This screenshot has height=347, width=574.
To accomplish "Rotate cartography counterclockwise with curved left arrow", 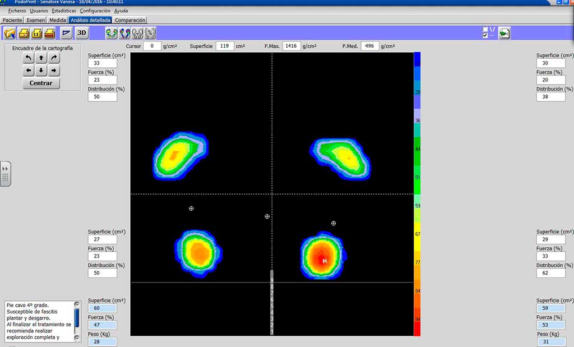I will click(x=29, y=58).
